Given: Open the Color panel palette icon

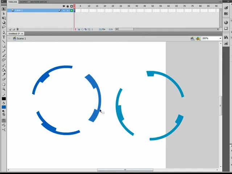Looking at the screenshot, I should coord(226,8).
